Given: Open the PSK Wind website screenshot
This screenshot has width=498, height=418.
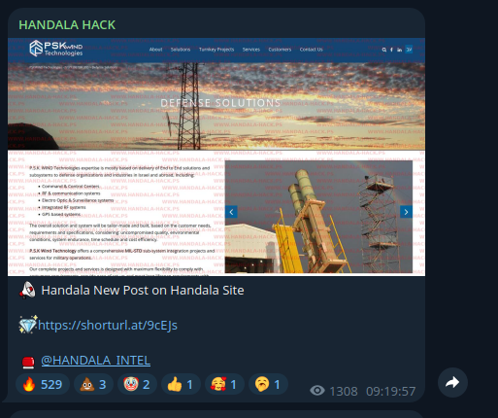Looking at the screenshot, I should click(216, 157).
